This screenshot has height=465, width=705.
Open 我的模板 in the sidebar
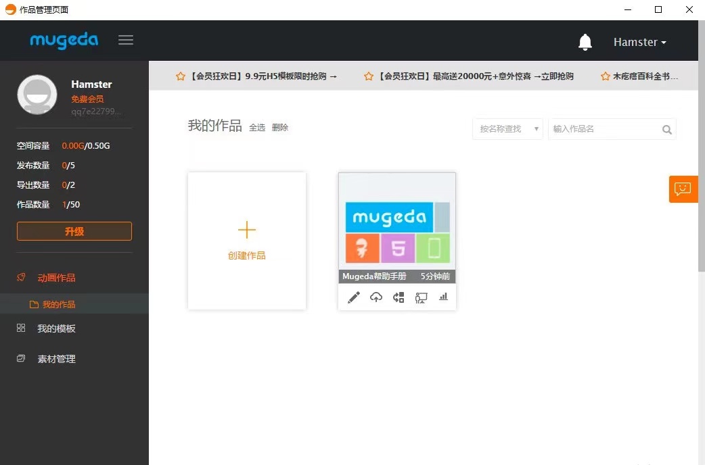pyautogui.click(x=56, y=328)
